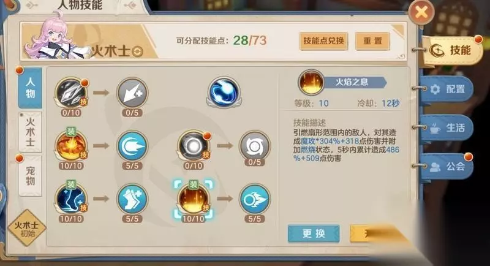Open the class switch arrow beside 火术士
This screenshot has height=266, width=490.
pyautogui.click(x=137, y=51)
